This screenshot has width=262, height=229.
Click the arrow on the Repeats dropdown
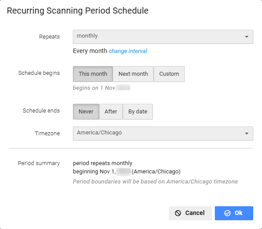click(x=247, y=37)
